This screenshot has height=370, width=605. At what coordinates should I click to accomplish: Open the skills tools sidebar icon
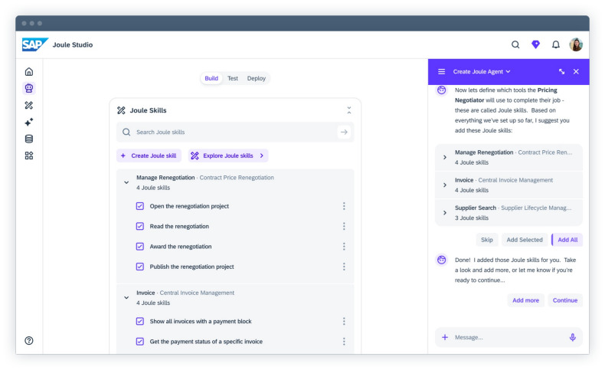point(29,105)
